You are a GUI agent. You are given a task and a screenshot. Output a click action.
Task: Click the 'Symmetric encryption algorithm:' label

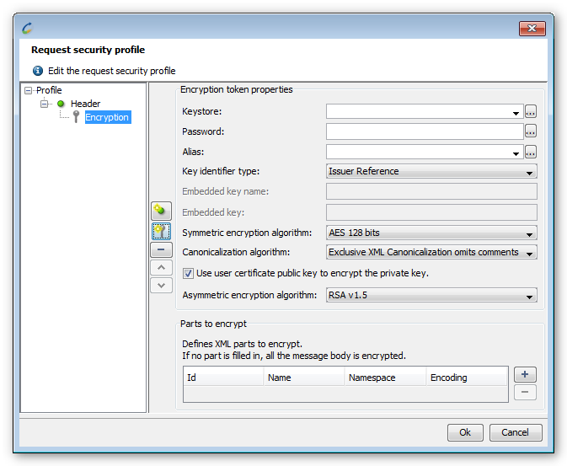pyautogui.click(x=247, y=233)
